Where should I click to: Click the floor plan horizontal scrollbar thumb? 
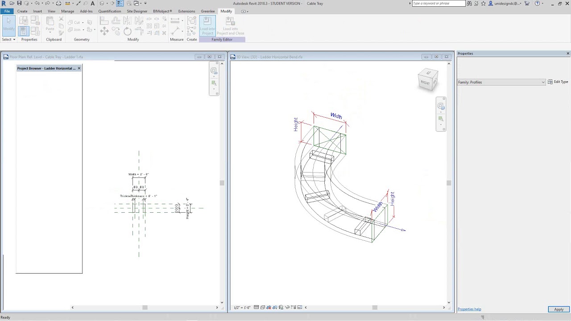click(x=145, y=307)
